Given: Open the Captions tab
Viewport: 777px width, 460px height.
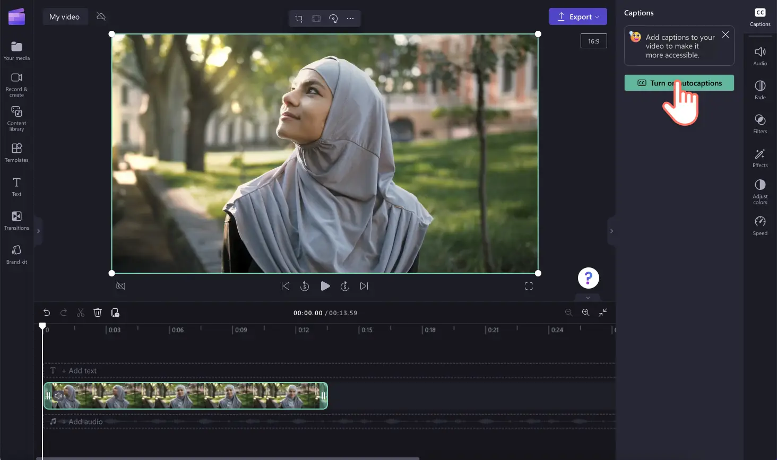Looking at the screenshot, I should click(760, 17).
